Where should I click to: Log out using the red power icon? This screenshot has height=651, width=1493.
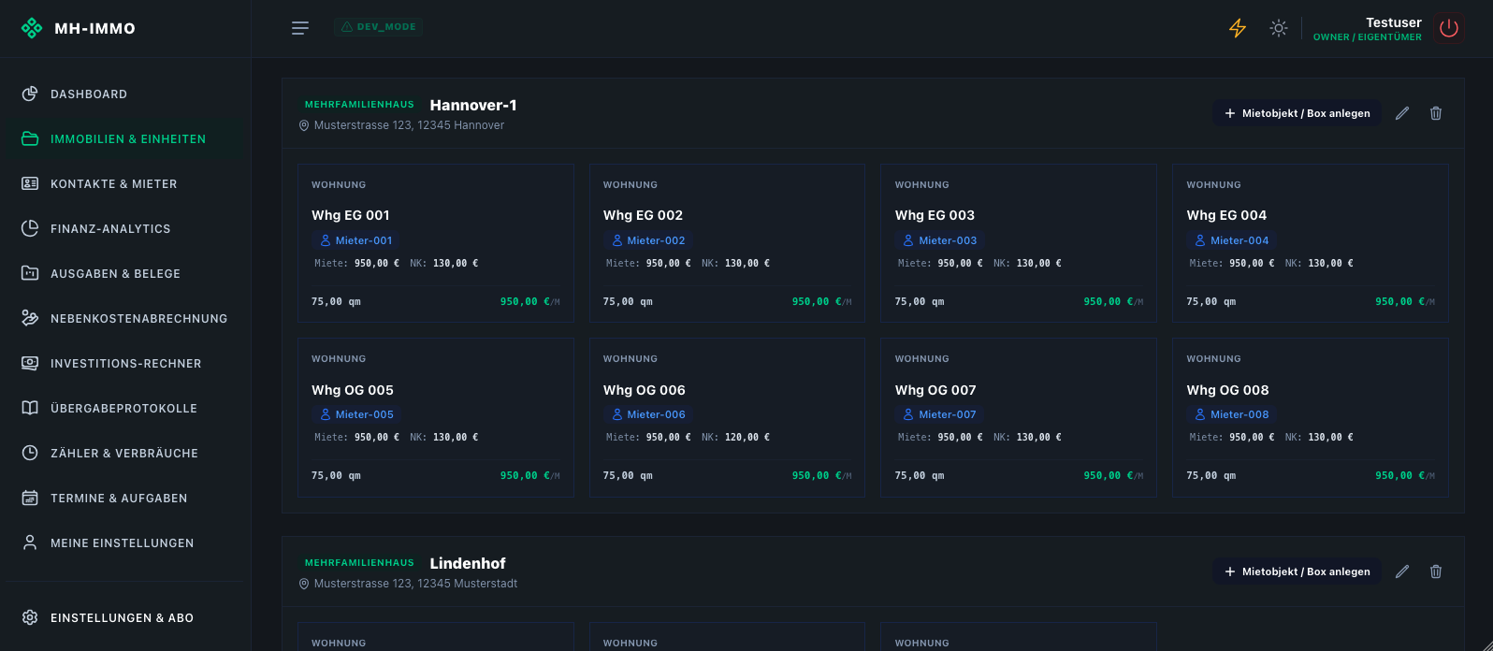pos(1449,28)
